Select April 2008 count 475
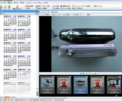122x101 pixels. pos(29,29)
